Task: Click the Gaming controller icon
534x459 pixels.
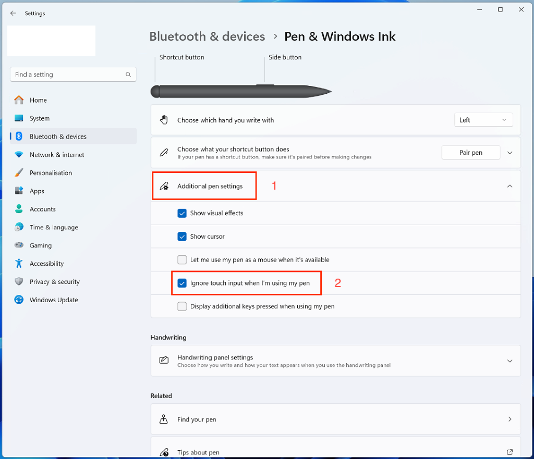Action: 19,245
